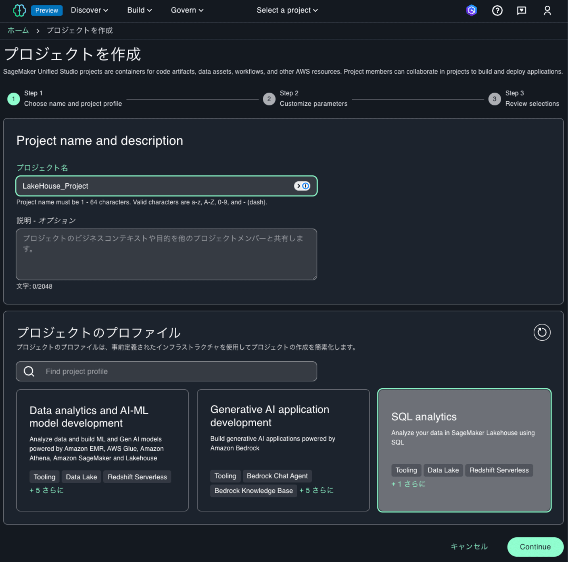Open the help question mark icon

coord(497,11)
